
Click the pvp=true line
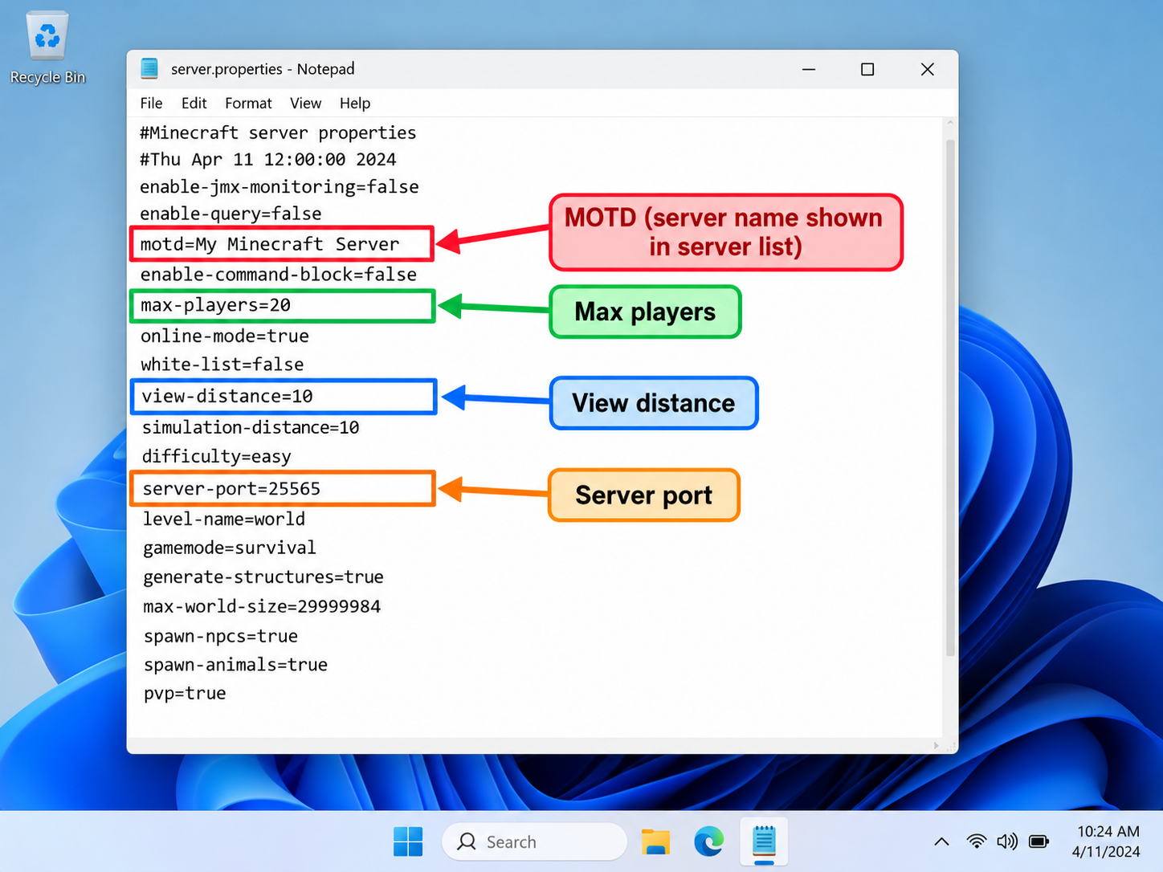click(x=185, y=694)
